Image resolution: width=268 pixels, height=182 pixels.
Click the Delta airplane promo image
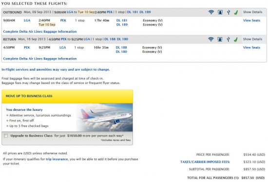tap(104, 118)
